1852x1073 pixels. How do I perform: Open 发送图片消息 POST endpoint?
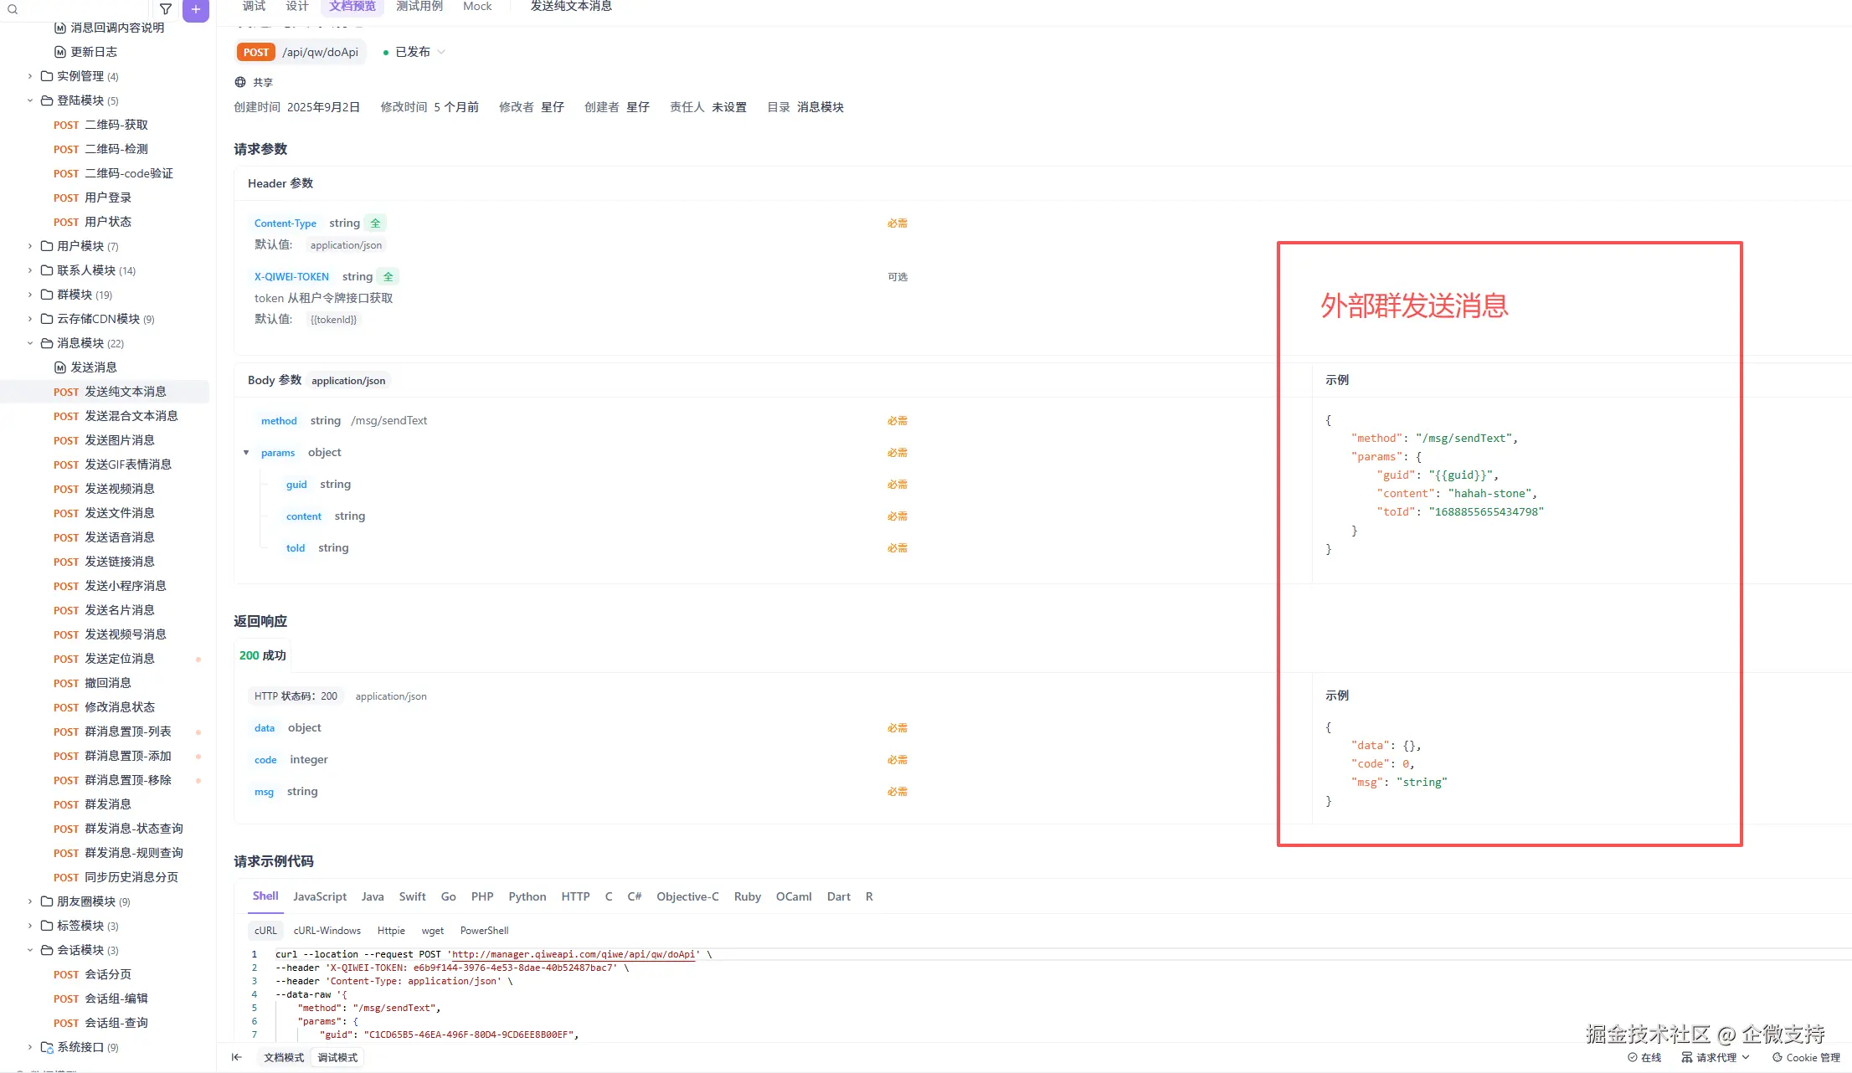coord(119,440)
